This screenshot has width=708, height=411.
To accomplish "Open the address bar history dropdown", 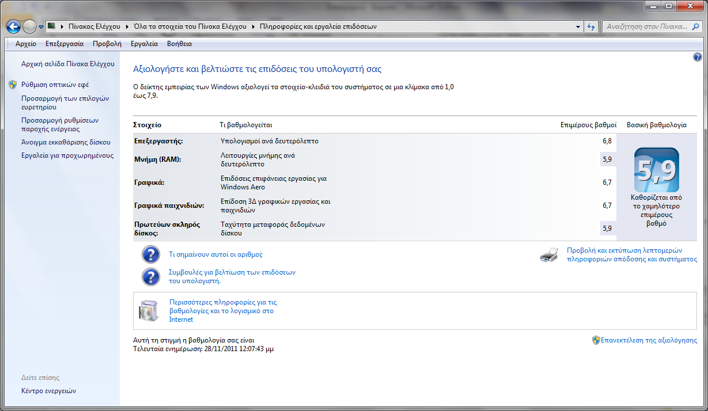I will point(579,26).
